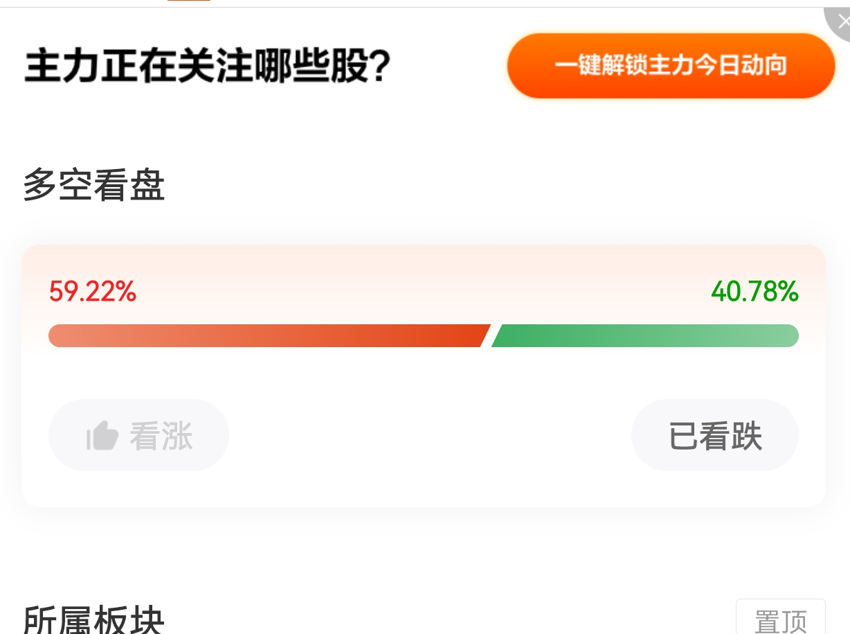This screenshot has height=634, width=850.
Task: Click the green bearish portion of the sentiment bar
Action: click(645, 335)
